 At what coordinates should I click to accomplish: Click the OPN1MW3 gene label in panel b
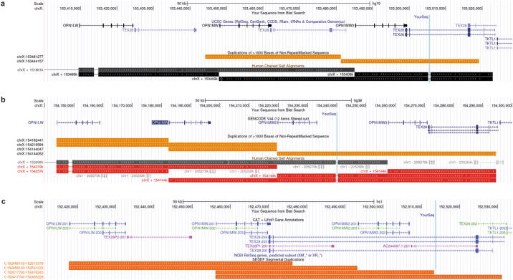point(378,122)
